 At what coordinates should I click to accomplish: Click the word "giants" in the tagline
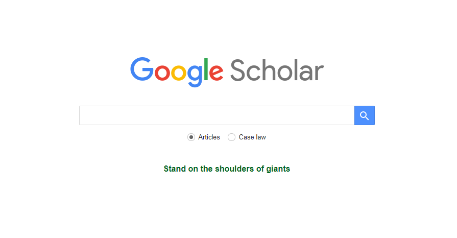pos(278,169)
